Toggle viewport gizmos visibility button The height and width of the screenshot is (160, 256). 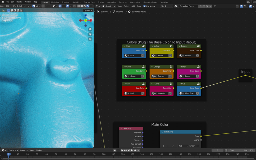pos(60,6)
